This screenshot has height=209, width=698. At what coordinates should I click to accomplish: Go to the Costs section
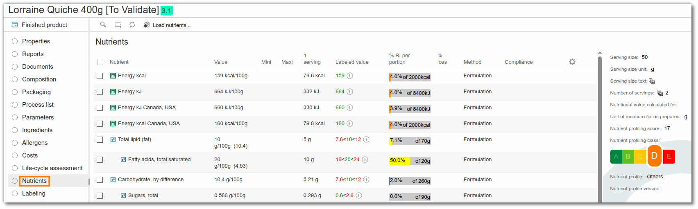(30, 155)
